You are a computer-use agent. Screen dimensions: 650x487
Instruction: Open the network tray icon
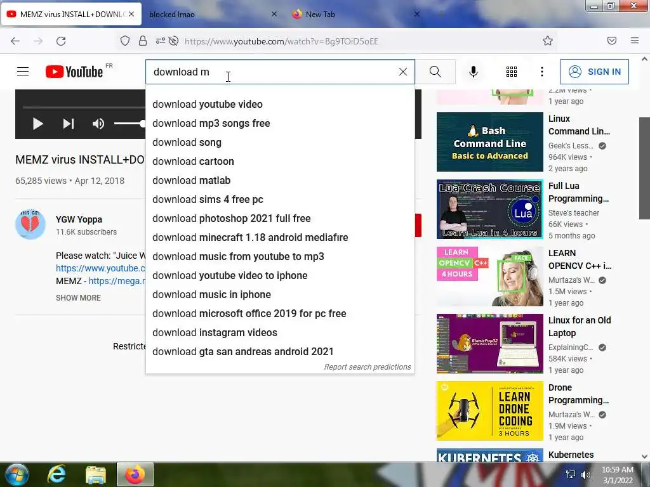[571, 474]
